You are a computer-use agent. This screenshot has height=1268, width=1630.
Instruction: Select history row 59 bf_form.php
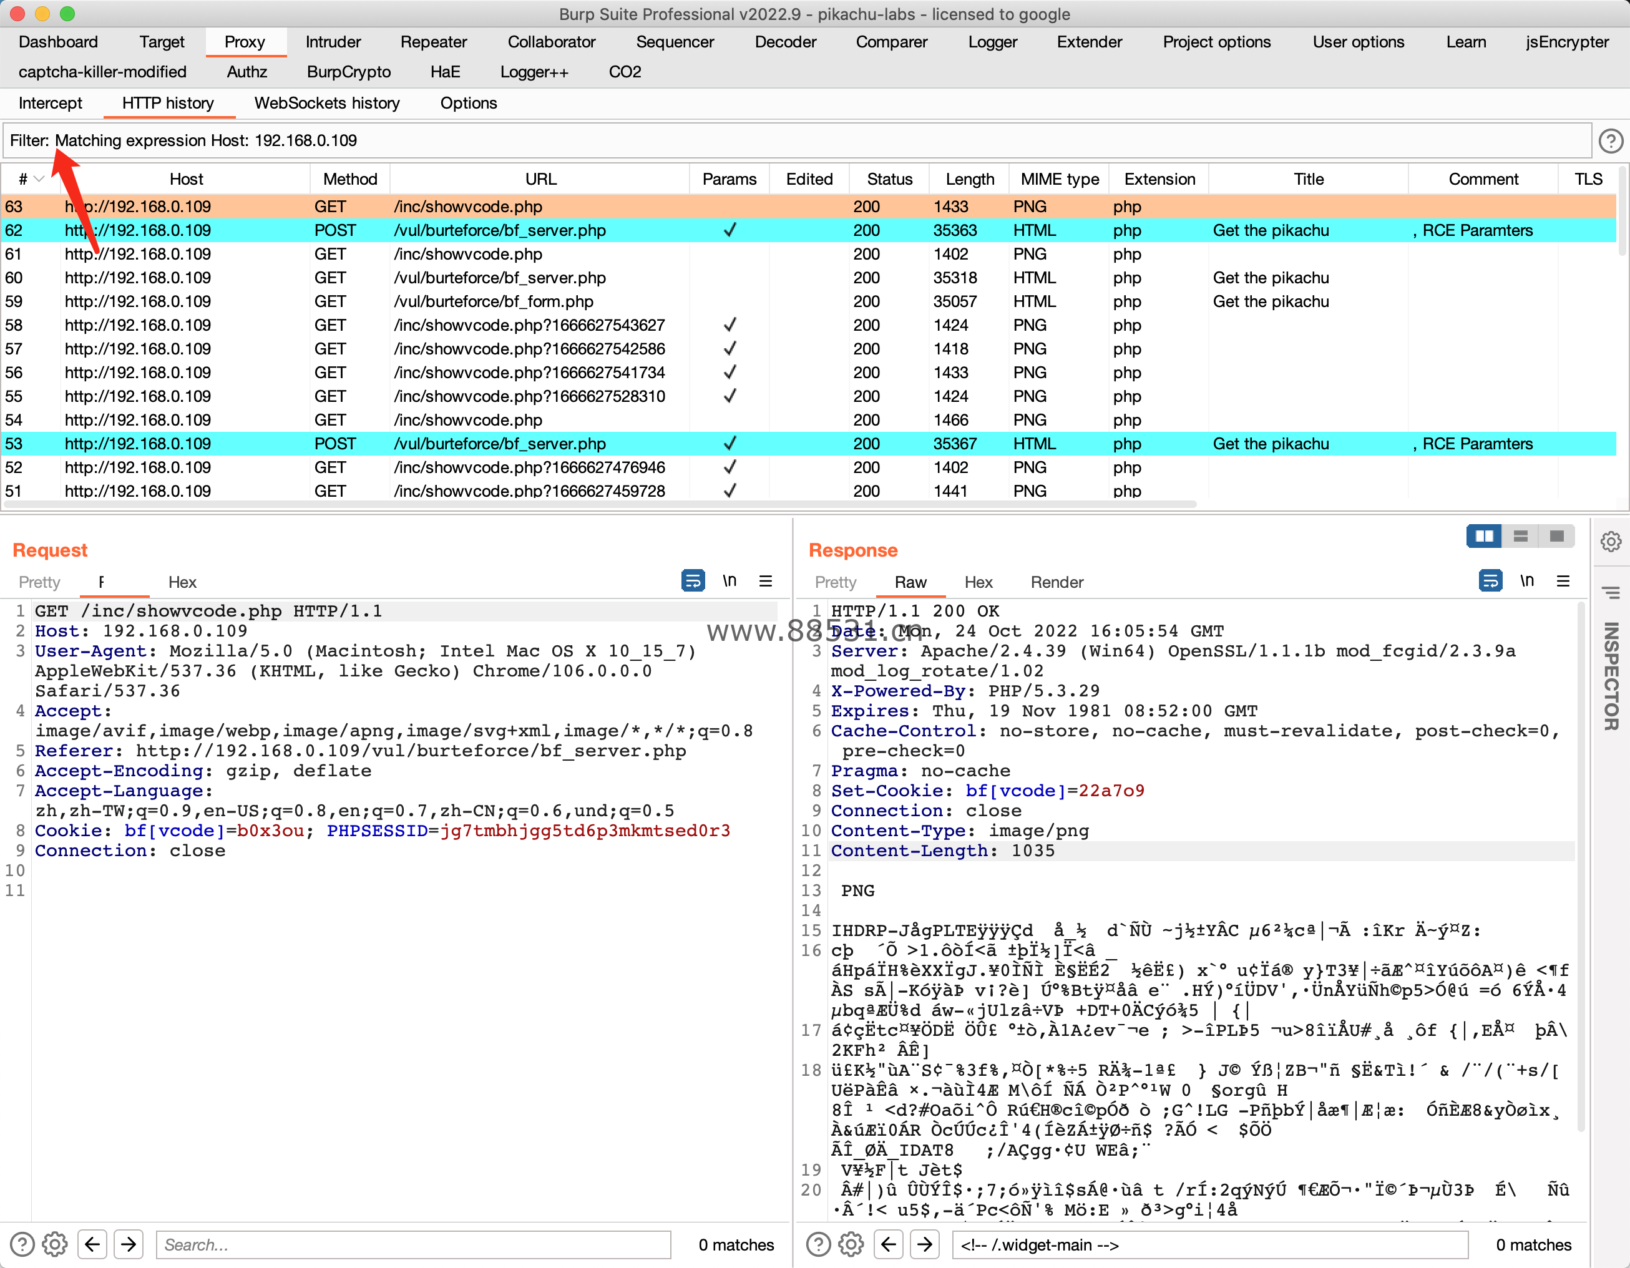point(809,301)
